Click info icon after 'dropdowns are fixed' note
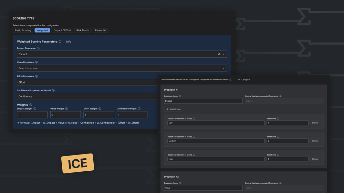The height and width of the screenshot is (193, 344). click(x=230, y=80)
